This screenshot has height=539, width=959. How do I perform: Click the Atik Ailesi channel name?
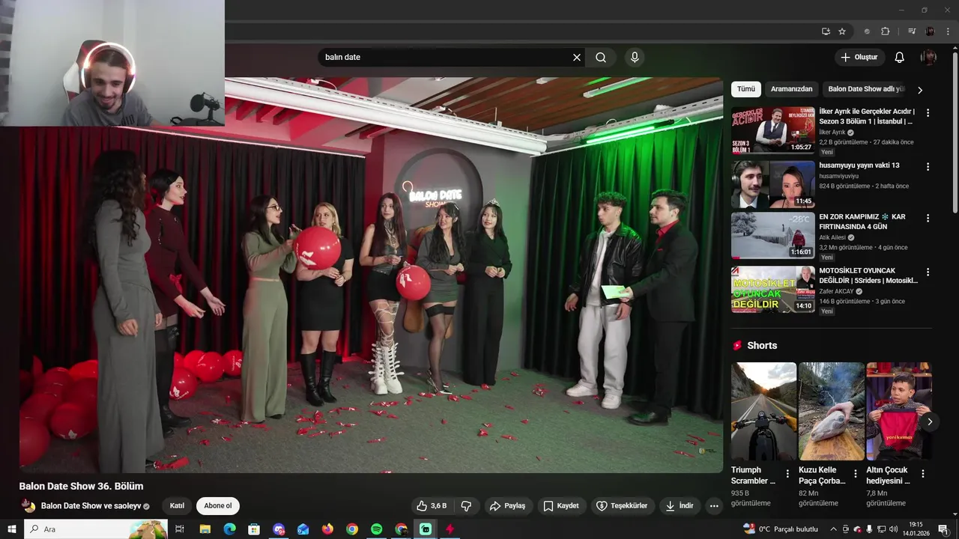pyautogui.click(x=834, y=237)
